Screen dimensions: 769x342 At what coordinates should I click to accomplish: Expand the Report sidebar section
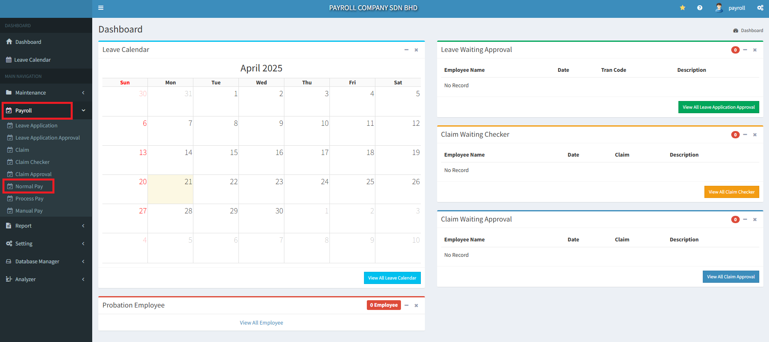tap(45, 226)
